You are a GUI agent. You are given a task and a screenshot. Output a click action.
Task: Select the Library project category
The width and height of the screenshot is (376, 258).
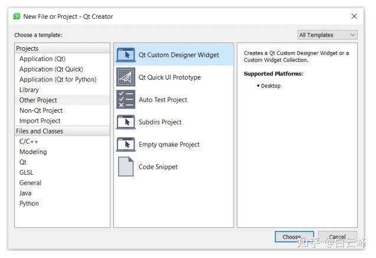coord(30,90)
